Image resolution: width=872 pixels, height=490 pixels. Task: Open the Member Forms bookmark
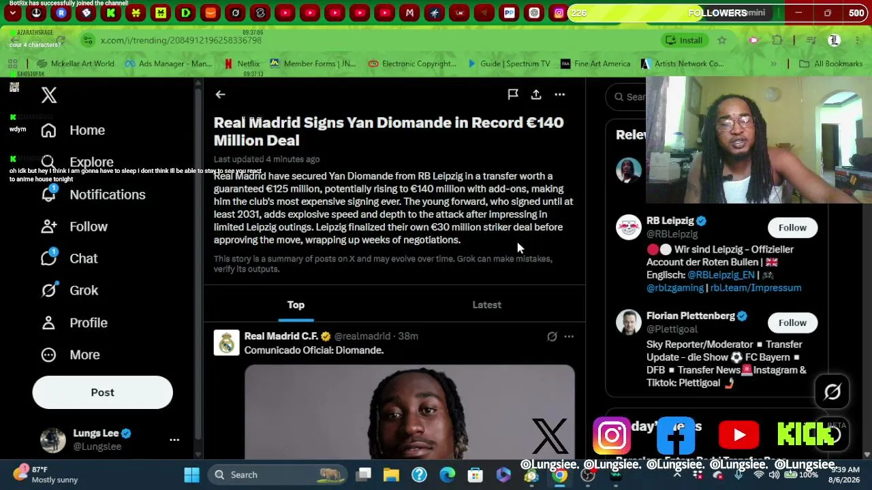(x=313, y=64)
